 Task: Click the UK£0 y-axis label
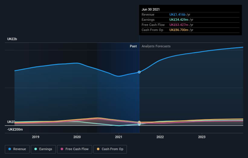point(11,122)
